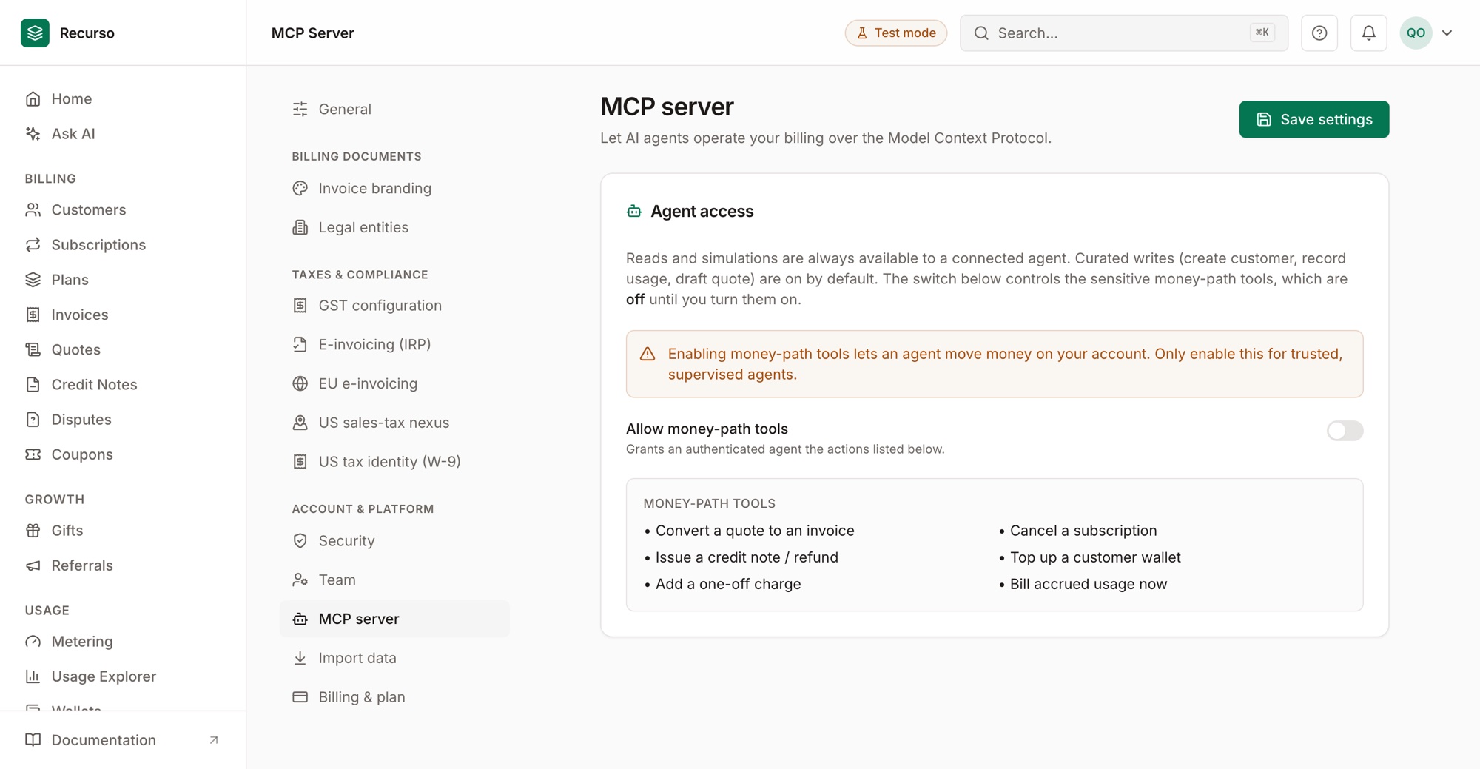This screenshot has width=1480, height=769.
Task: Click the QO user avatar
Action: click(1416, 33)
